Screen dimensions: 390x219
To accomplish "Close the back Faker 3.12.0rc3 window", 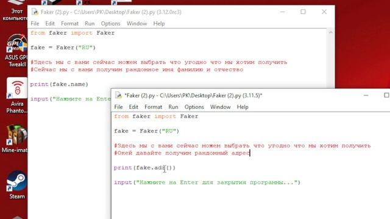I will 324,12.
